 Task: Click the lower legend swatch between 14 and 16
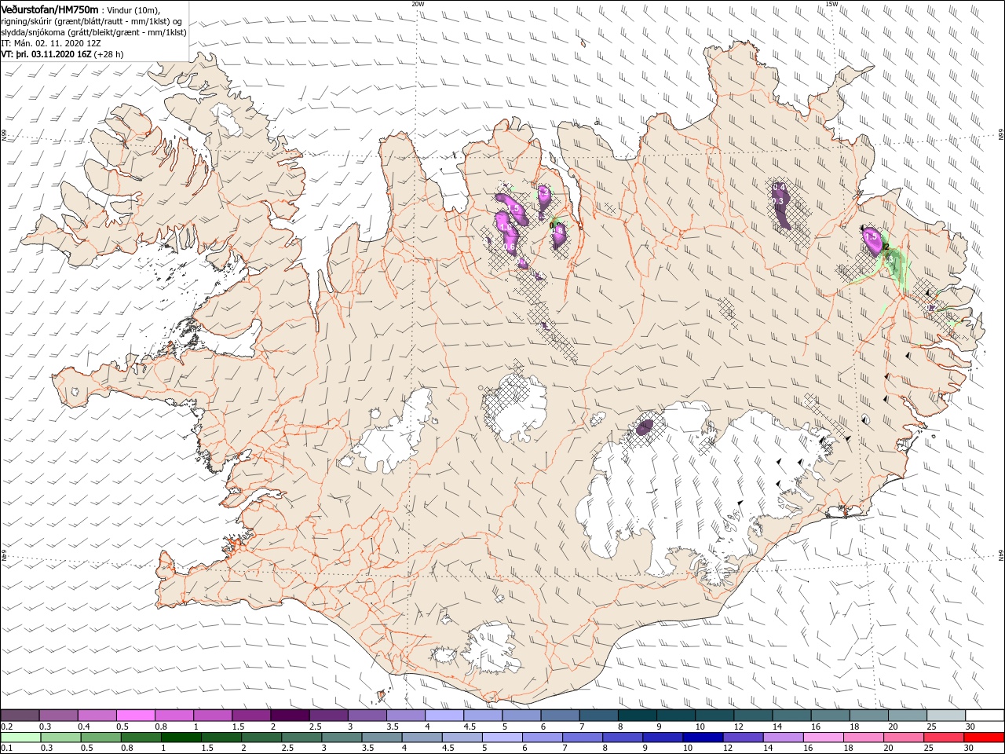point(782,738)
